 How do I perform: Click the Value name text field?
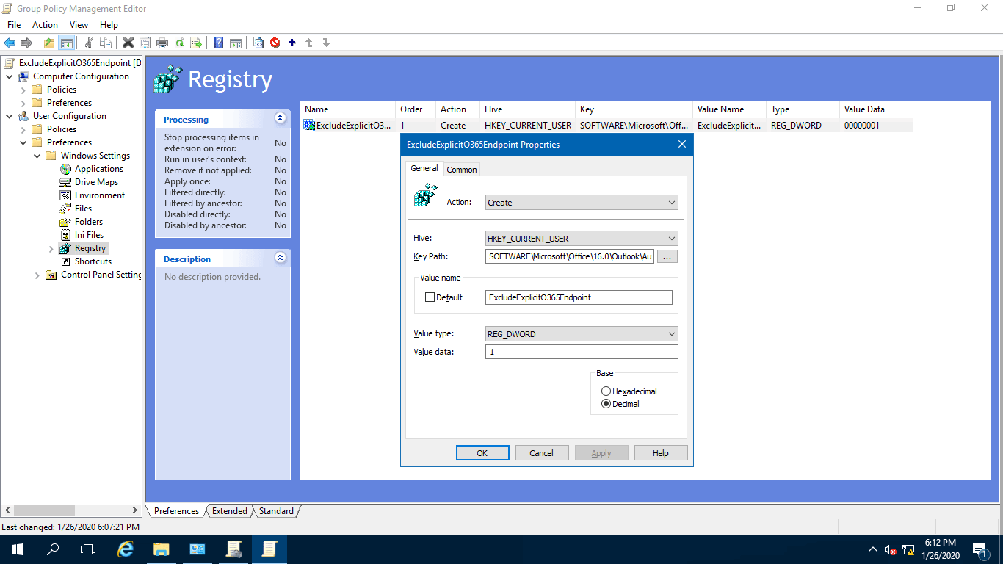click(x=579, y=297)
